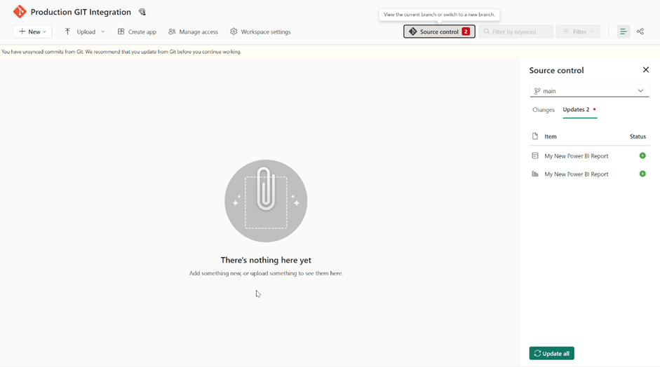Image resolution: width=660 pixels, height=367 pixels.
Task: Open Workspace settings
Action: pos(260,32)
